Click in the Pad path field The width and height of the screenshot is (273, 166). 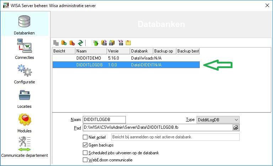coord(157,127)
